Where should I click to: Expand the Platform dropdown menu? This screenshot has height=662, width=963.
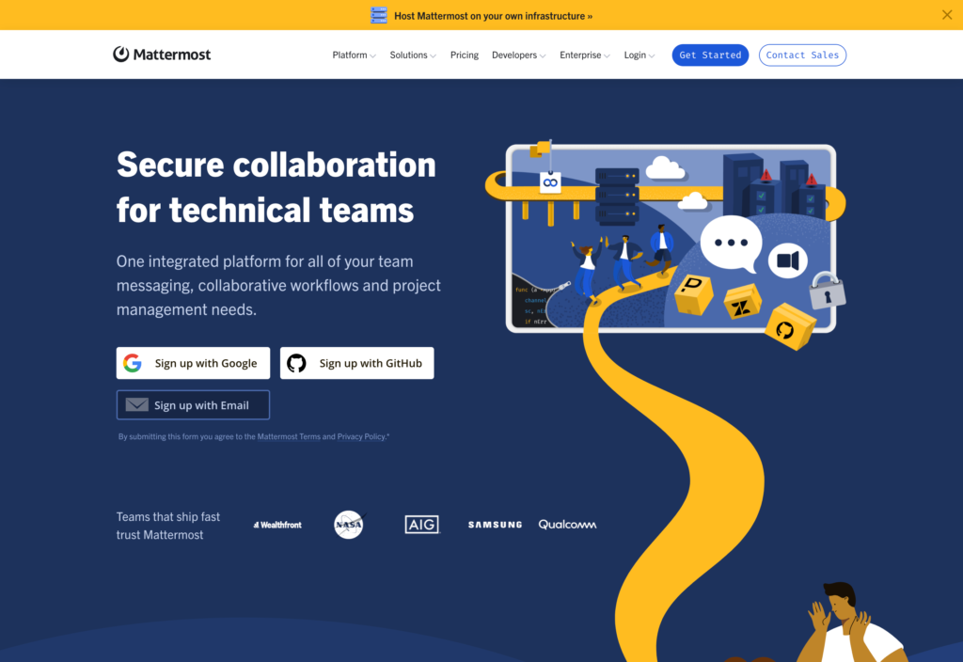click(x=354, y=55)
